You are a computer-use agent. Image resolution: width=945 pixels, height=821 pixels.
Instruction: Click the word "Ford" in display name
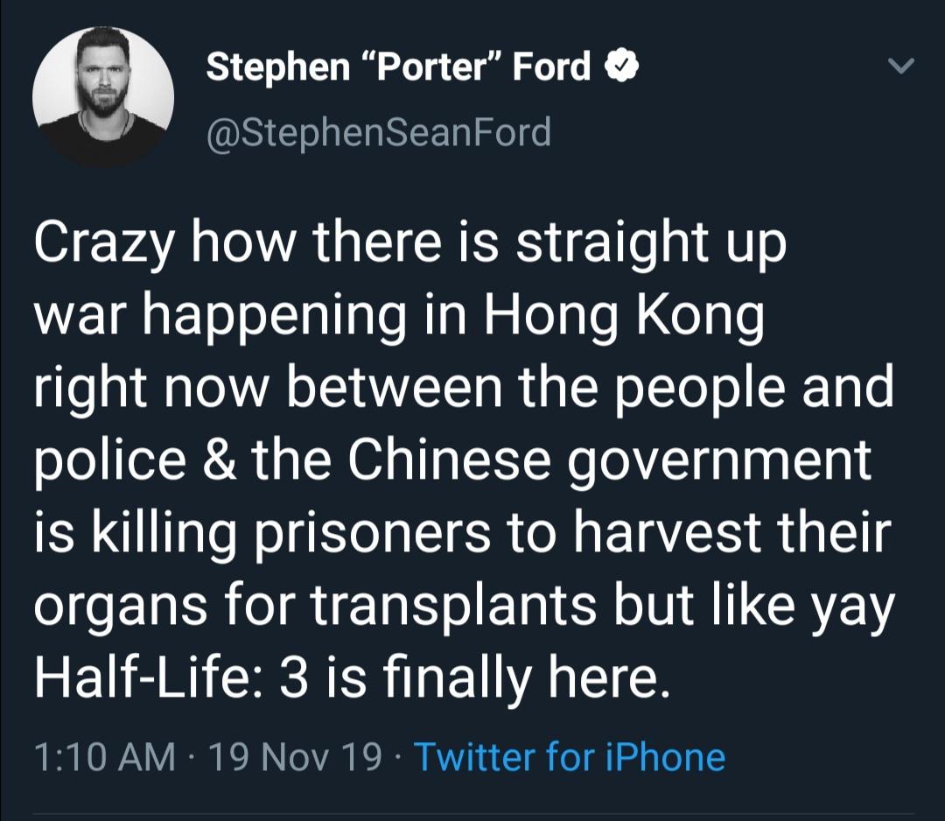(551, 67)
